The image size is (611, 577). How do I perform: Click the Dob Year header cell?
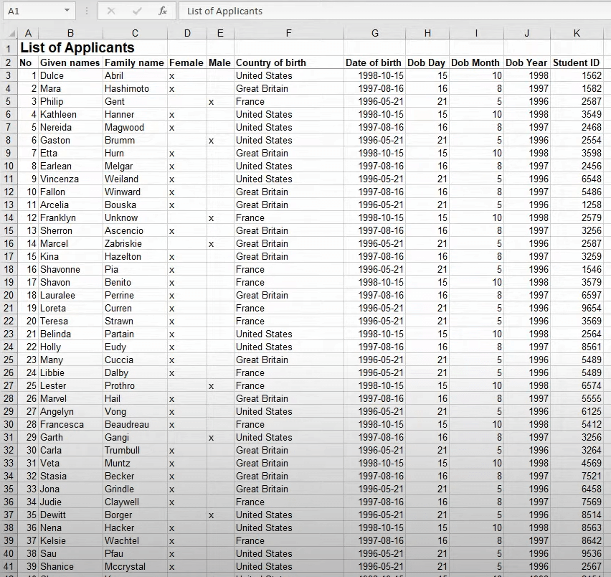coord(526,62)
